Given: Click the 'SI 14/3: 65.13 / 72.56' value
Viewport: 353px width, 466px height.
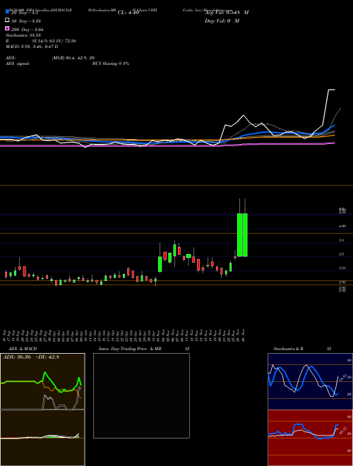Looking at the screenshot, I should tap(54, 41).
